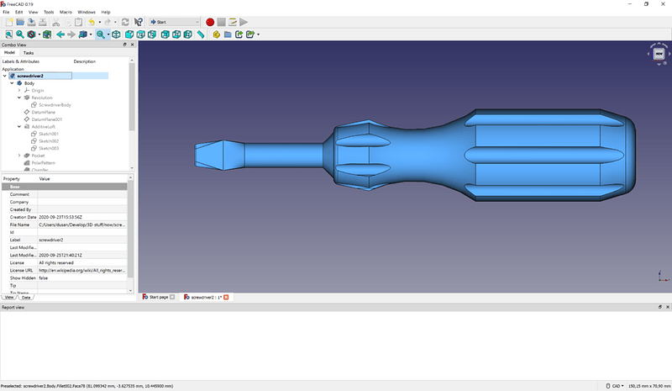
Task: Click the Paste clipboard icon
Action: point(78,22)
